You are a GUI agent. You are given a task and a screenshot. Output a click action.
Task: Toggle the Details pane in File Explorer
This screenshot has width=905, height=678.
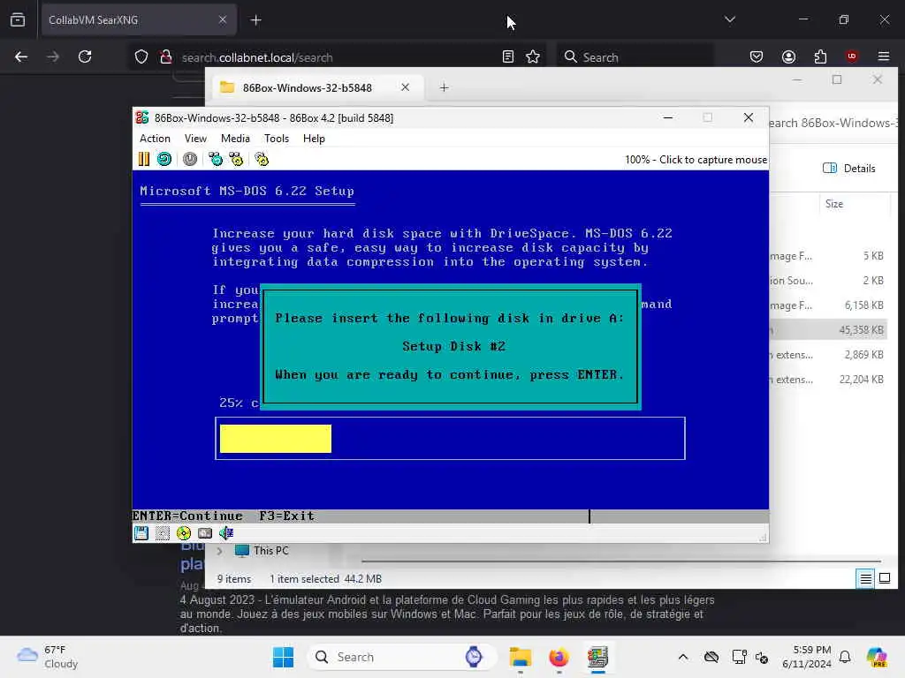tap(849, 169)
